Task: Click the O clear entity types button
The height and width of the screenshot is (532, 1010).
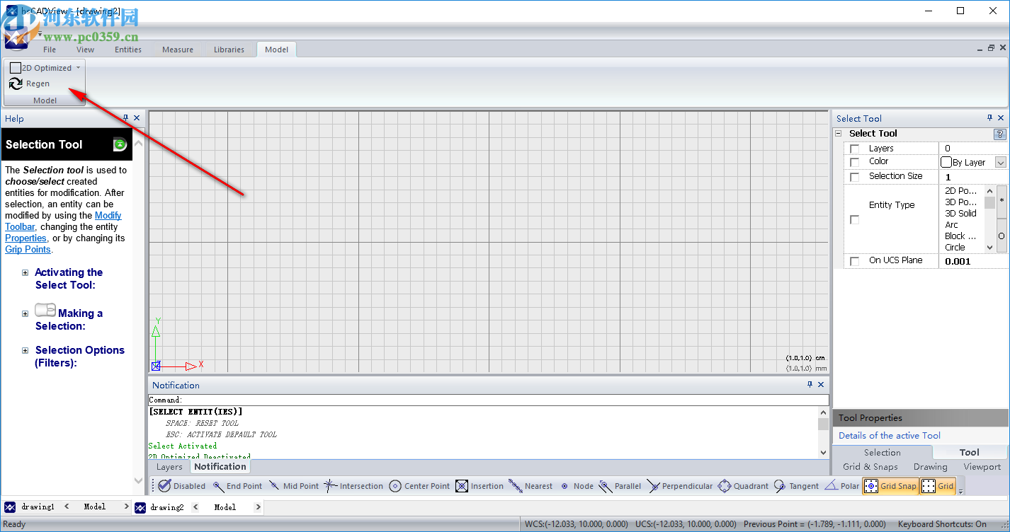Action: (1002, 236)
